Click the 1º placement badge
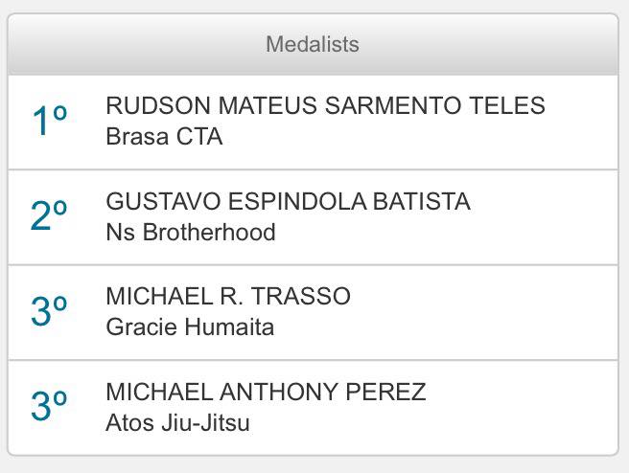629x473 pixels. click(x=49, y=120)
